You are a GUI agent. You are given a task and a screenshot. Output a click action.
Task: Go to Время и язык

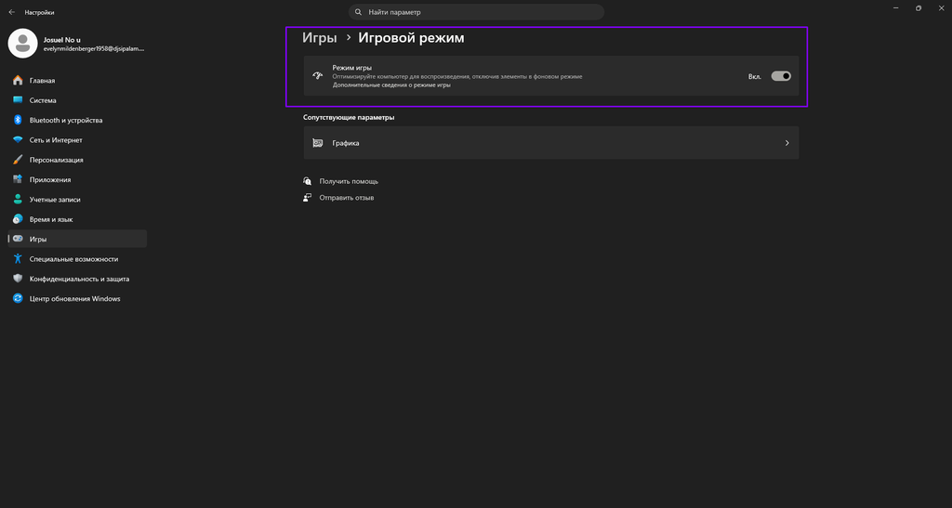(x=77, y=219)
